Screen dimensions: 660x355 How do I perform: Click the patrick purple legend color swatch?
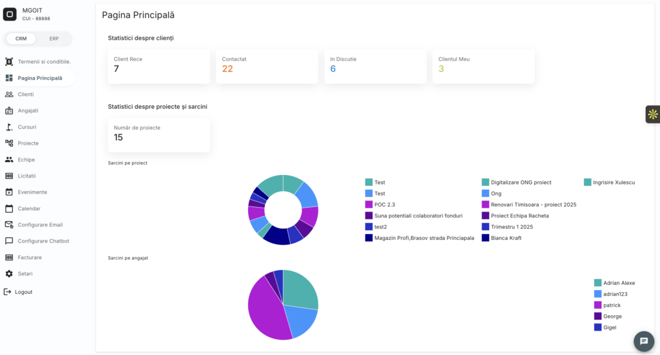597,305
